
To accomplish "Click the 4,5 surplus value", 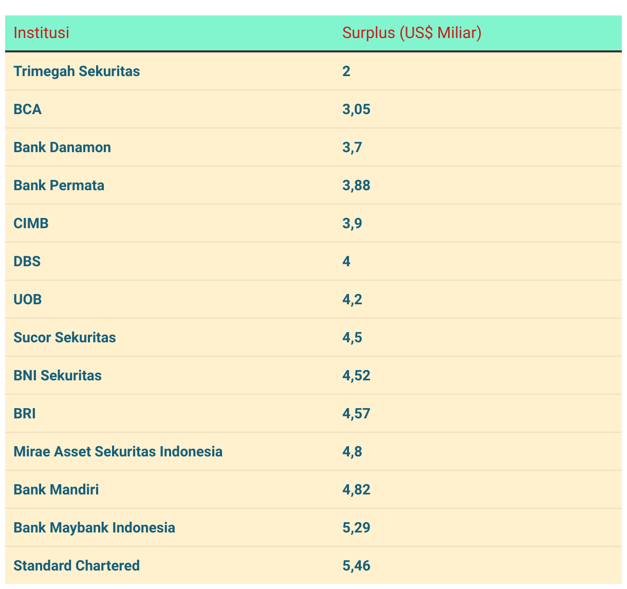I will (352, 337).
